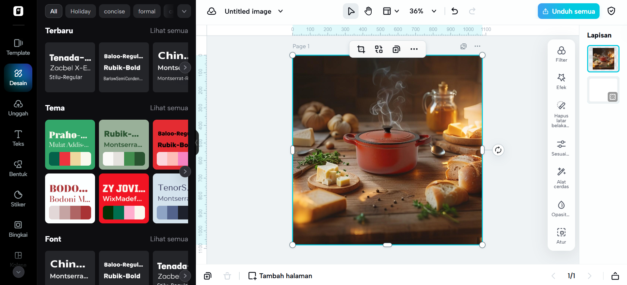Activate the hand pan tool
Viewport: 627px width, 285px height.
(x=368, y=11)
